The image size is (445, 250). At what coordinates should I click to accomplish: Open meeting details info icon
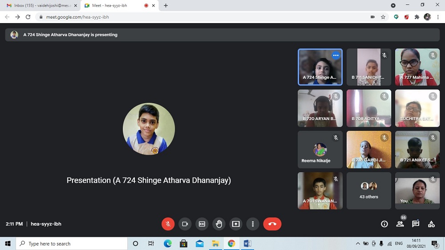pos(384,224)
